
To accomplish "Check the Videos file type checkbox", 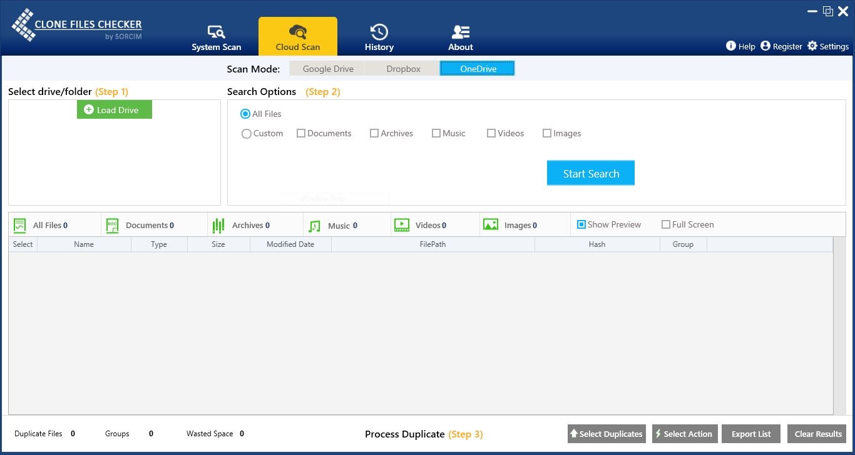I will 491,133.
